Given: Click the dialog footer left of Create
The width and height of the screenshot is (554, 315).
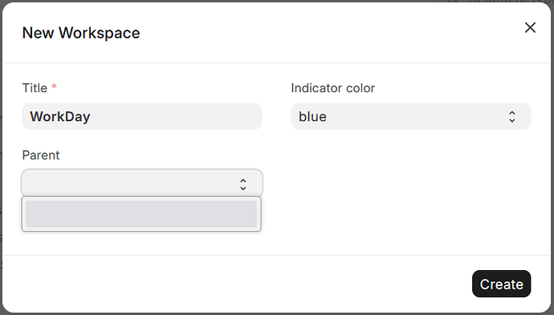Looking at the screenshot, I should click(237, 284).
